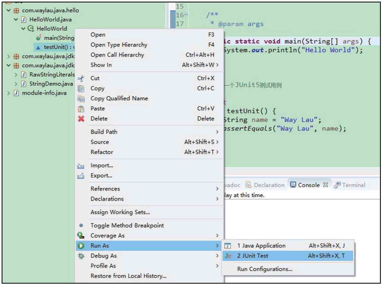The width and height of the screenshot is (383, 285).
Task: Click the Debug As bug icon
Action: [x=81, y=256]
